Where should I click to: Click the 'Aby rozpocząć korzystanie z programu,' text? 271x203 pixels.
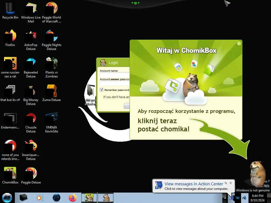tap(186, 111)
